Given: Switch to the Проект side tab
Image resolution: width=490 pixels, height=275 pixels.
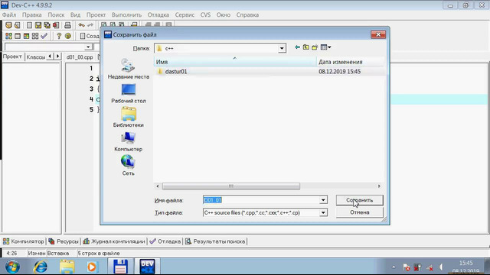Looking at the screenshot, I should 12,57.
